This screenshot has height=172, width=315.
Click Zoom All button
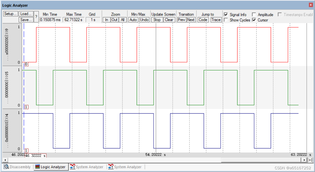click(x=123, y=20)
